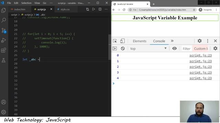Open Console settings gear

pyautogui.click(x=215, y=49)
